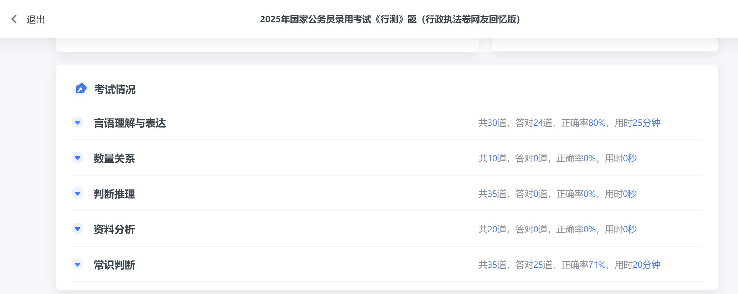Click the 判断推理 section title
This screenshot has width=738, height=294.
point(114,194)
